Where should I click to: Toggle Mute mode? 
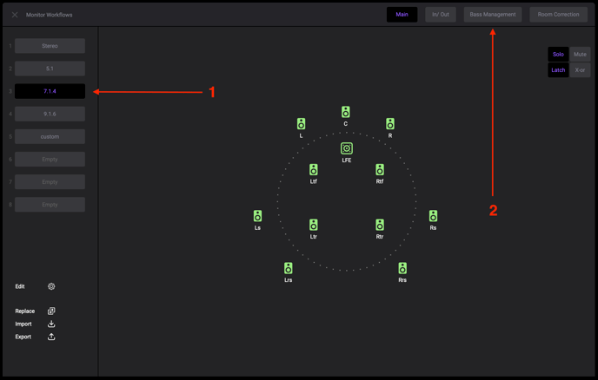580,55
